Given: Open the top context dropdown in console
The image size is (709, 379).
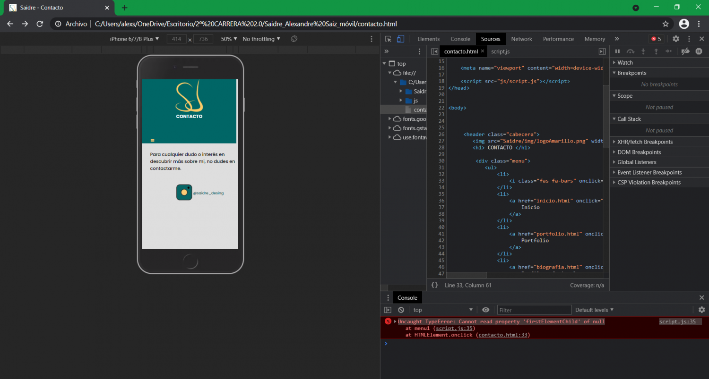Looking at the screenshot, I should pos(443,310).
